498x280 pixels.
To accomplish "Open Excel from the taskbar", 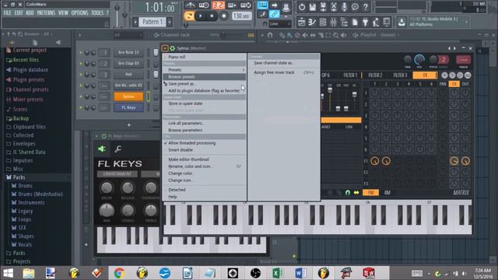I will pyautogui.click(x=278, y=273).
